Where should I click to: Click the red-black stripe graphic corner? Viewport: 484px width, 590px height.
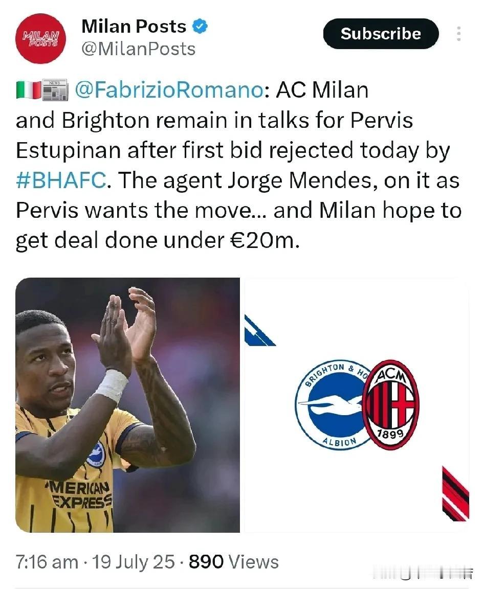click(x=456, y=494)
